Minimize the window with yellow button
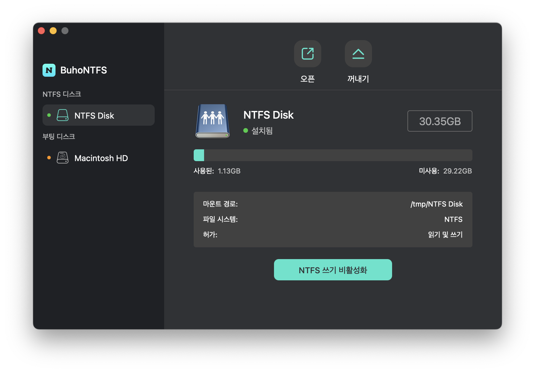Image resolution: width=535 pixels, height=373 pixels. 53,31
